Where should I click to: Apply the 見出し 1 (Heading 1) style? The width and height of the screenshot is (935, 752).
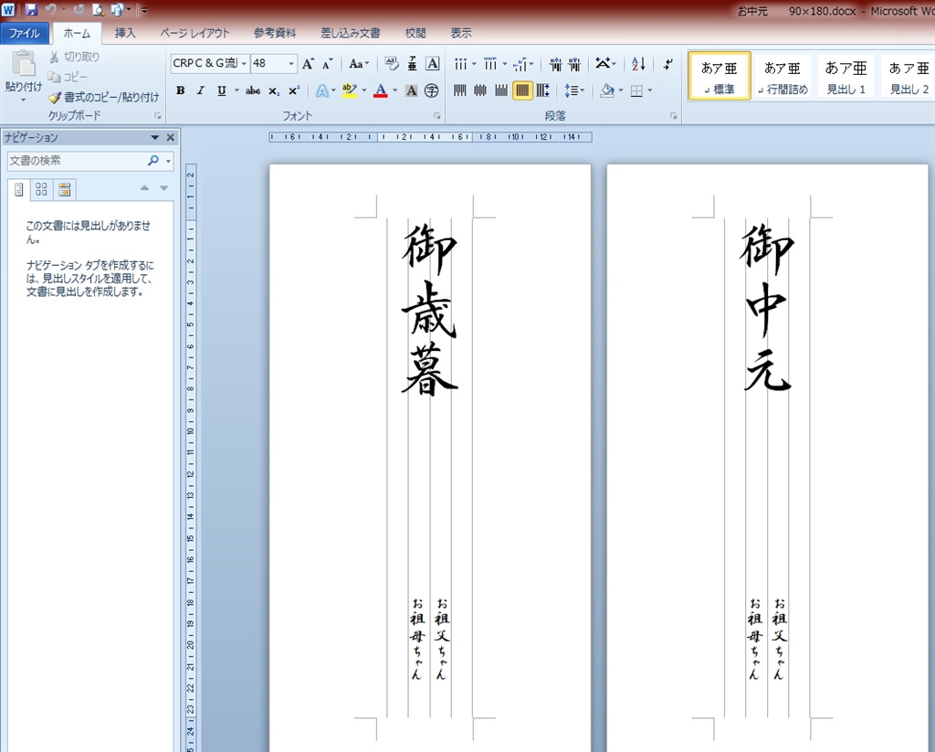(846, 76)
